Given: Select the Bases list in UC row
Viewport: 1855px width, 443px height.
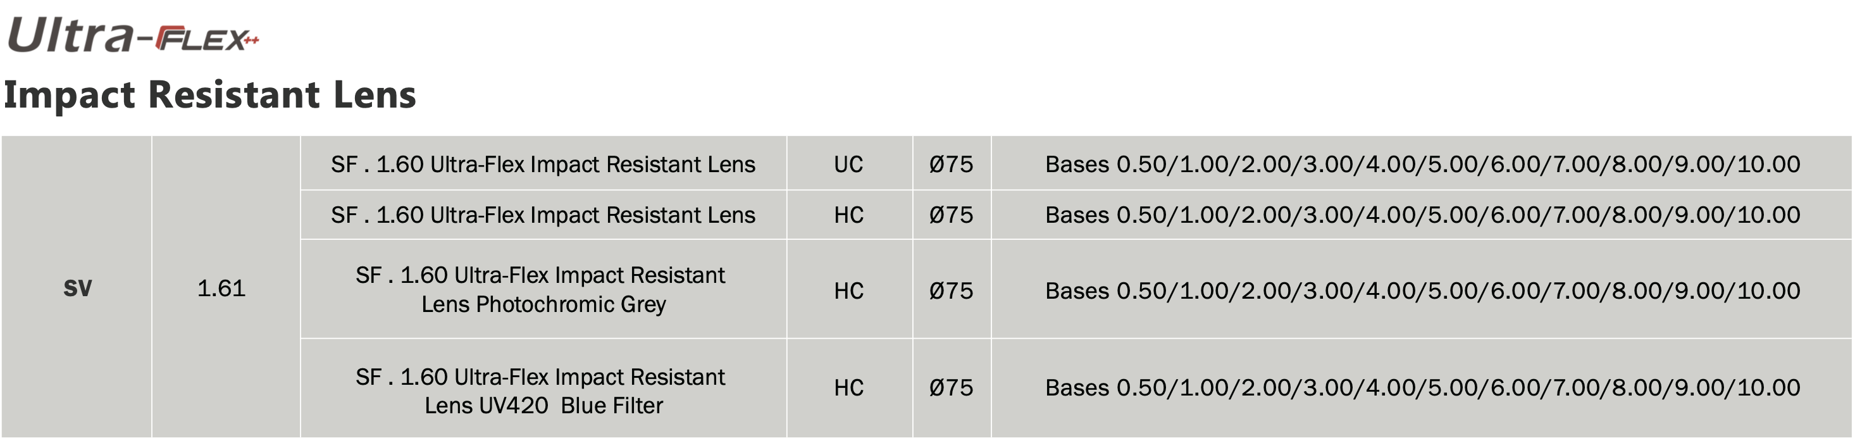Looking at the screenshot, I should click(1422, 163).
